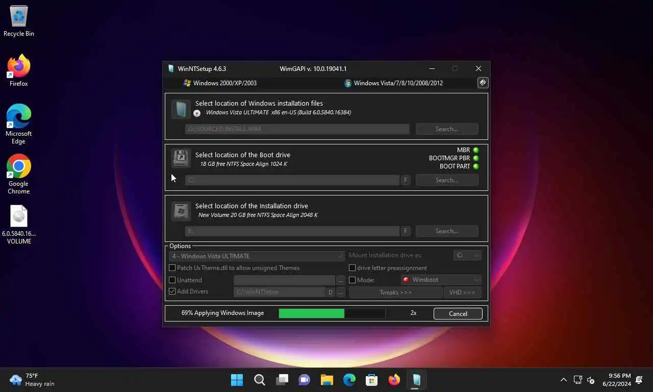Open Recycle Bin desktop icon
Image resolution: width=653 pixels, height=392 pixels.
coord(19,21)
